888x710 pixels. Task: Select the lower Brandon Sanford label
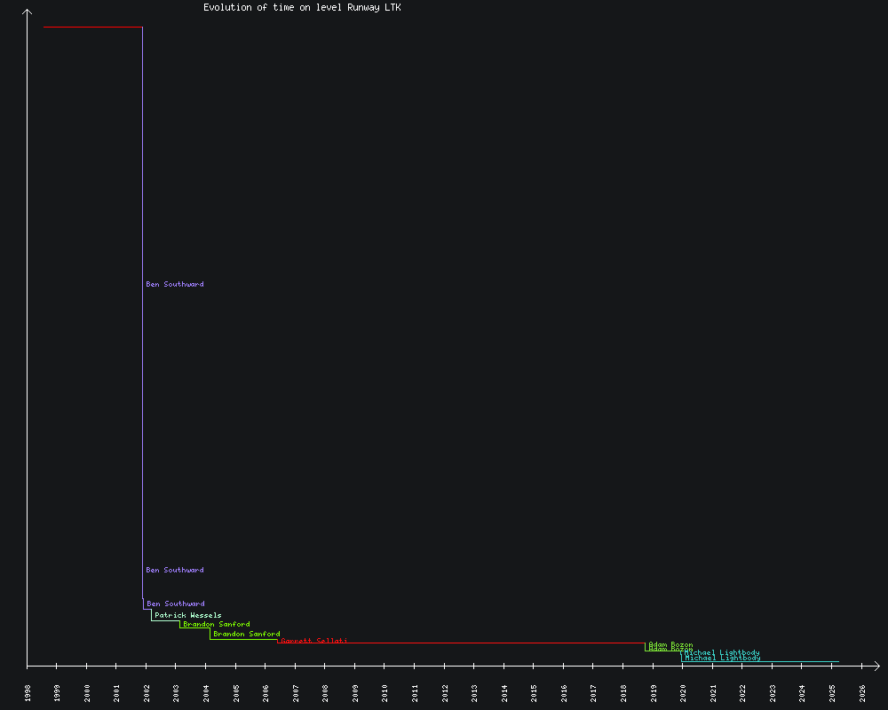pos(246,635)
